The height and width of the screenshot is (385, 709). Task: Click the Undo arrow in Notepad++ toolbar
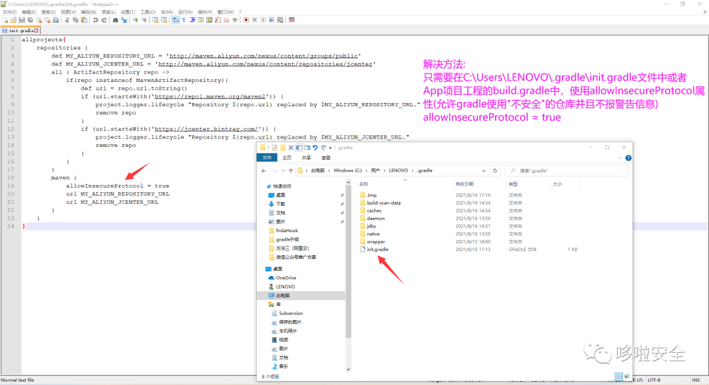[95, 20]
